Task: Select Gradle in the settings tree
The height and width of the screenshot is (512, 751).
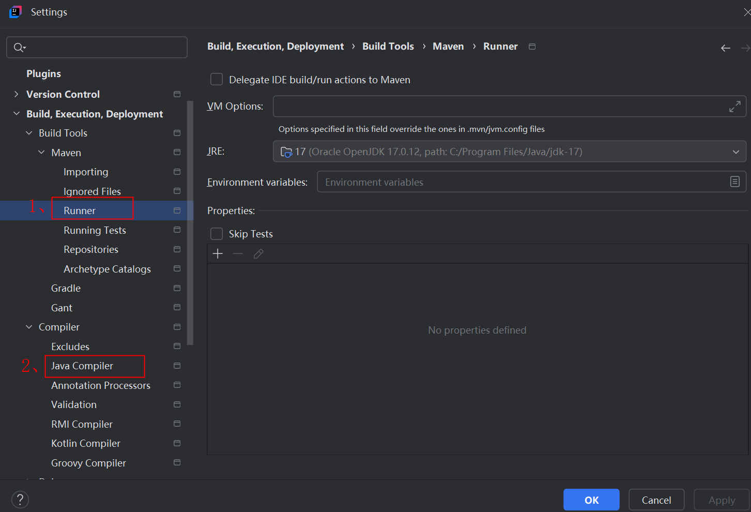Action: click(66, 288)
